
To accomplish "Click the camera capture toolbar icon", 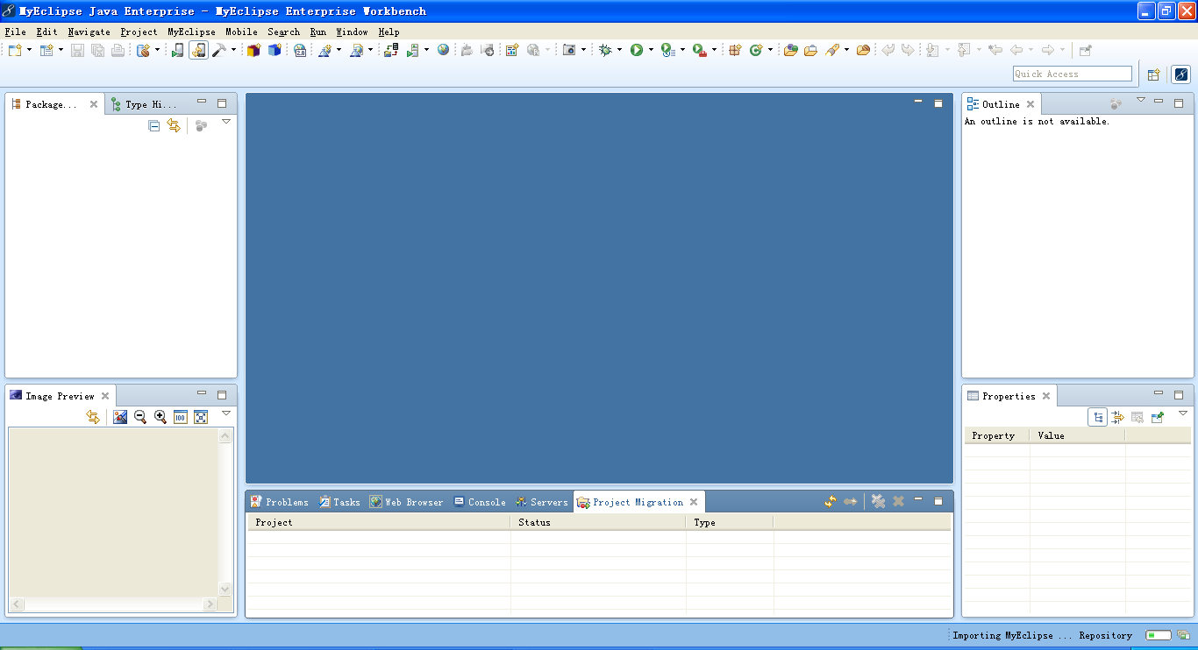I will (x=569, y=50).
